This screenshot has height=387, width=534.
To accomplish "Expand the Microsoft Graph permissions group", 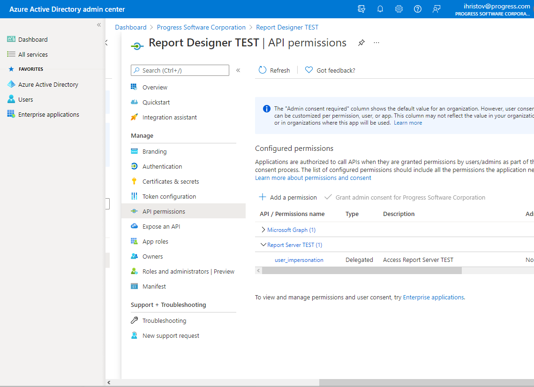I will tap(264, 230).
